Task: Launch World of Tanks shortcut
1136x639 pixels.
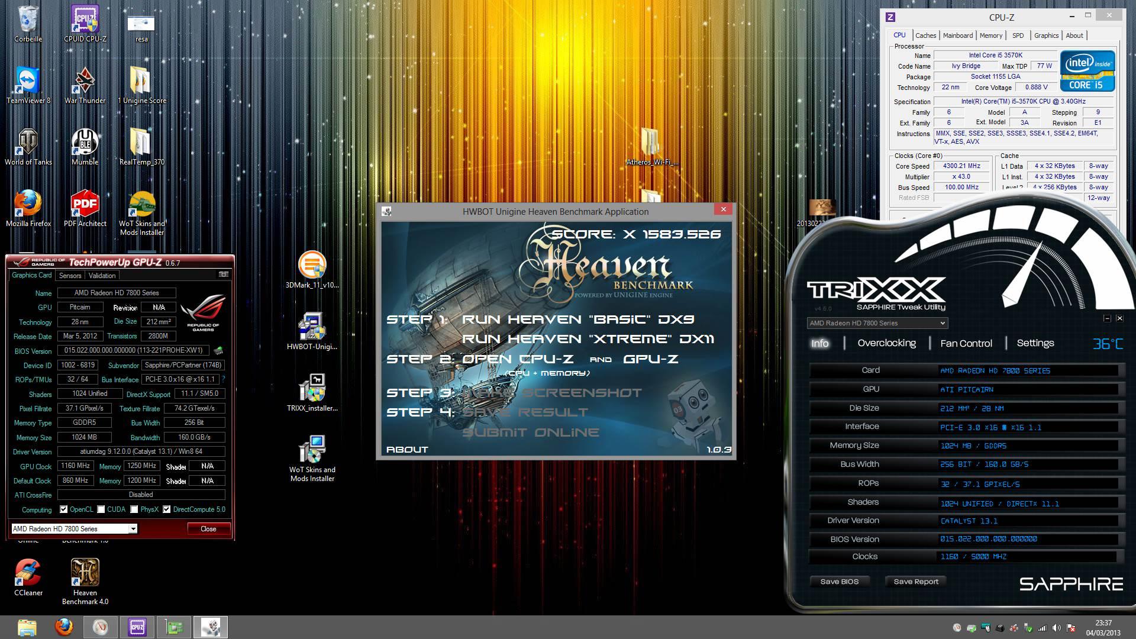Action: tap(28, 147)
